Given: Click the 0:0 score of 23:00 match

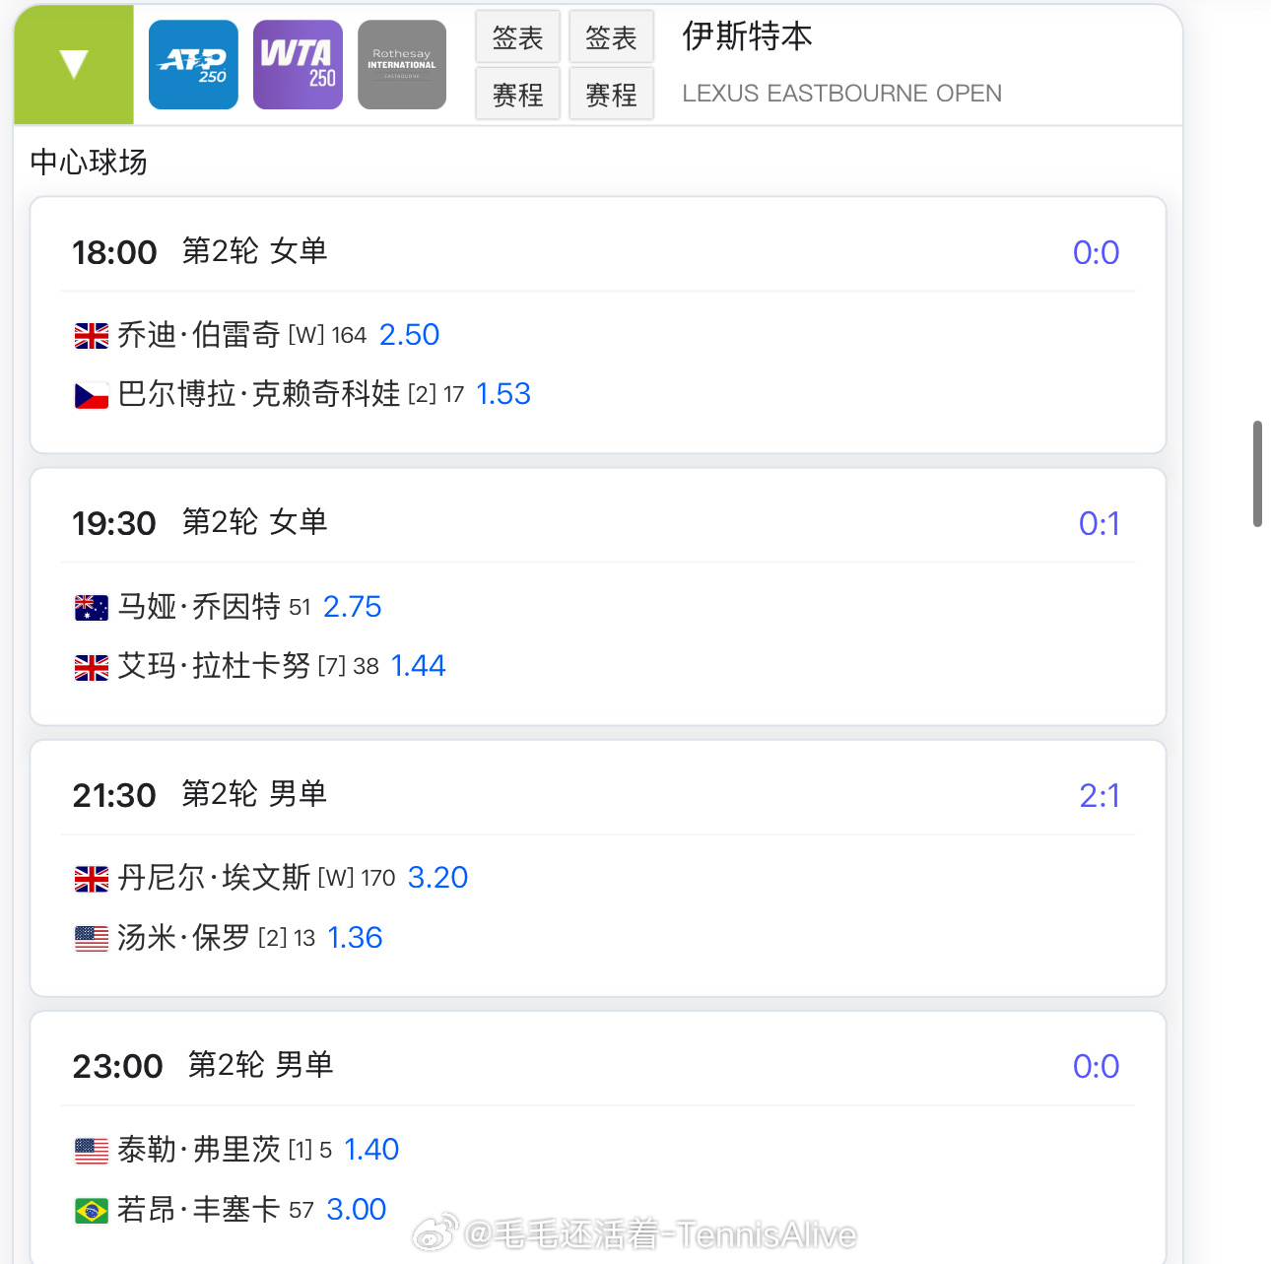Looking at the screenshot, I should (1097, 1066).
